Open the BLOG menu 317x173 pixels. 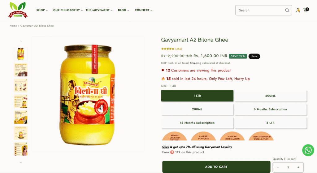point(124,10)
